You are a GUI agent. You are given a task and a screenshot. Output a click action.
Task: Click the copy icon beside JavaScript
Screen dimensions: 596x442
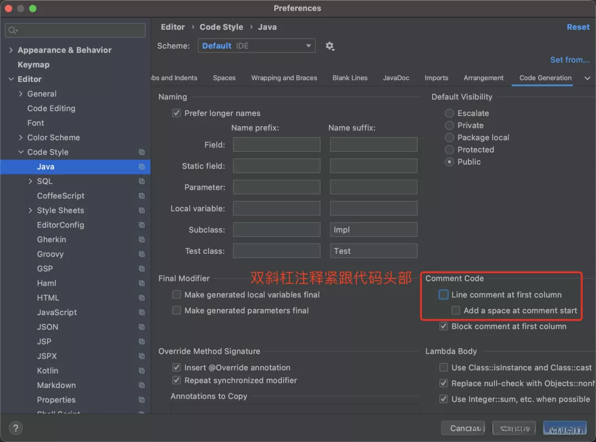pyautogui.click(x=142, y=312)
